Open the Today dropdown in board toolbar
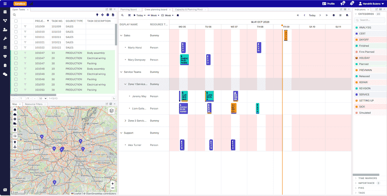Screen dimensions: 387x196 140,15
